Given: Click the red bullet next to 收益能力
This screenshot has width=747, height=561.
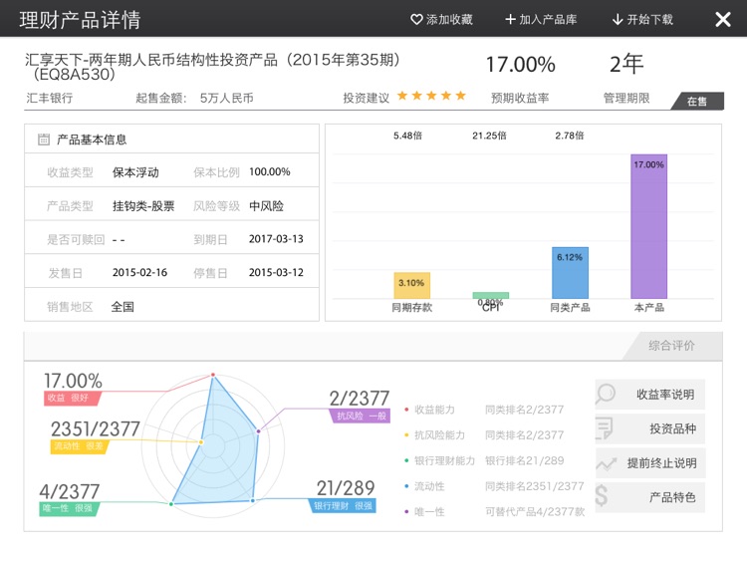Looking at the screenshot, I should tap(406, 410).
